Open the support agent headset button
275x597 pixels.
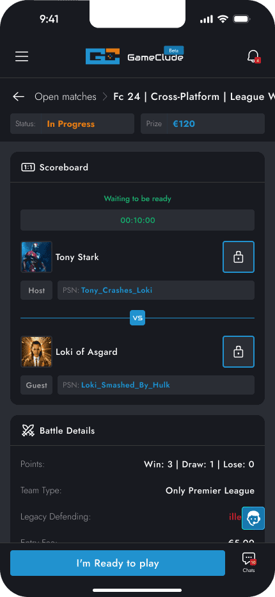pos(253,518)
